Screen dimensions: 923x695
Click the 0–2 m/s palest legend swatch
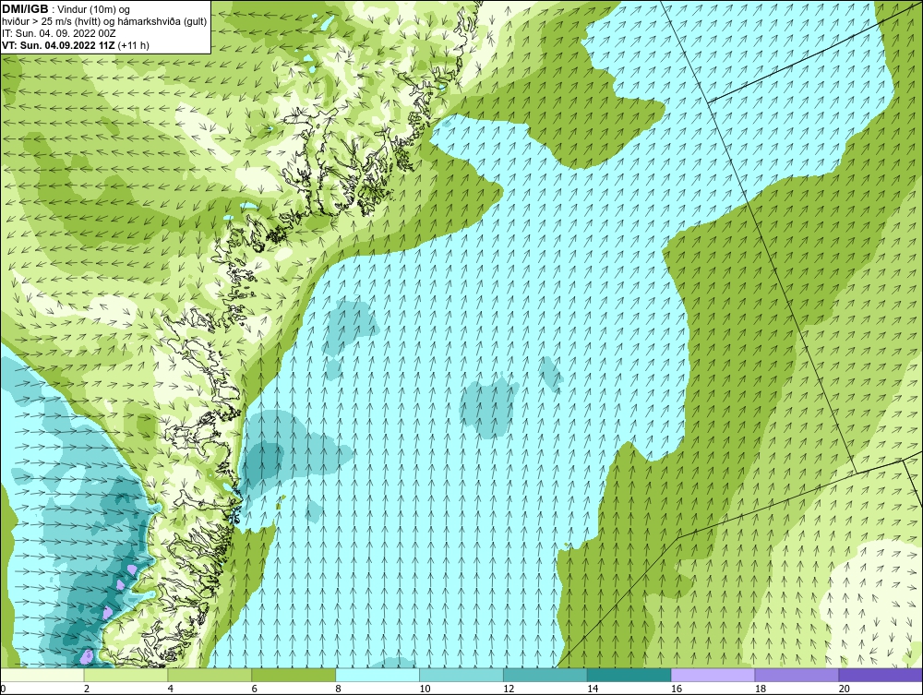coord(42,675)
